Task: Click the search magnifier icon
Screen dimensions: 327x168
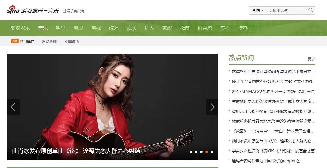Action: (x=311, y=10)
